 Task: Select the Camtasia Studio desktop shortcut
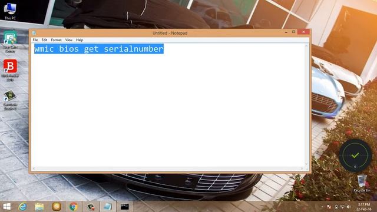coord(10,100)
